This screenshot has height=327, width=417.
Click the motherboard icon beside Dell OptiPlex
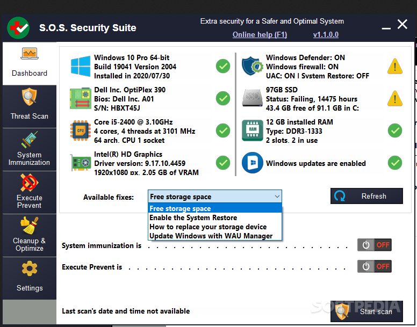(81, 98)
